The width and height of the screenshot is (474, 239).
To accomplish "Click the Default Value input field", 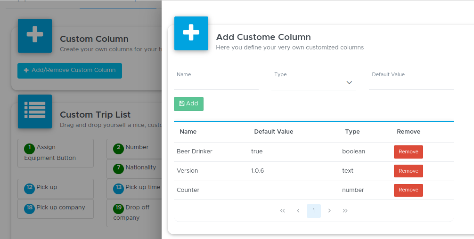I will [x=411, y=83].
